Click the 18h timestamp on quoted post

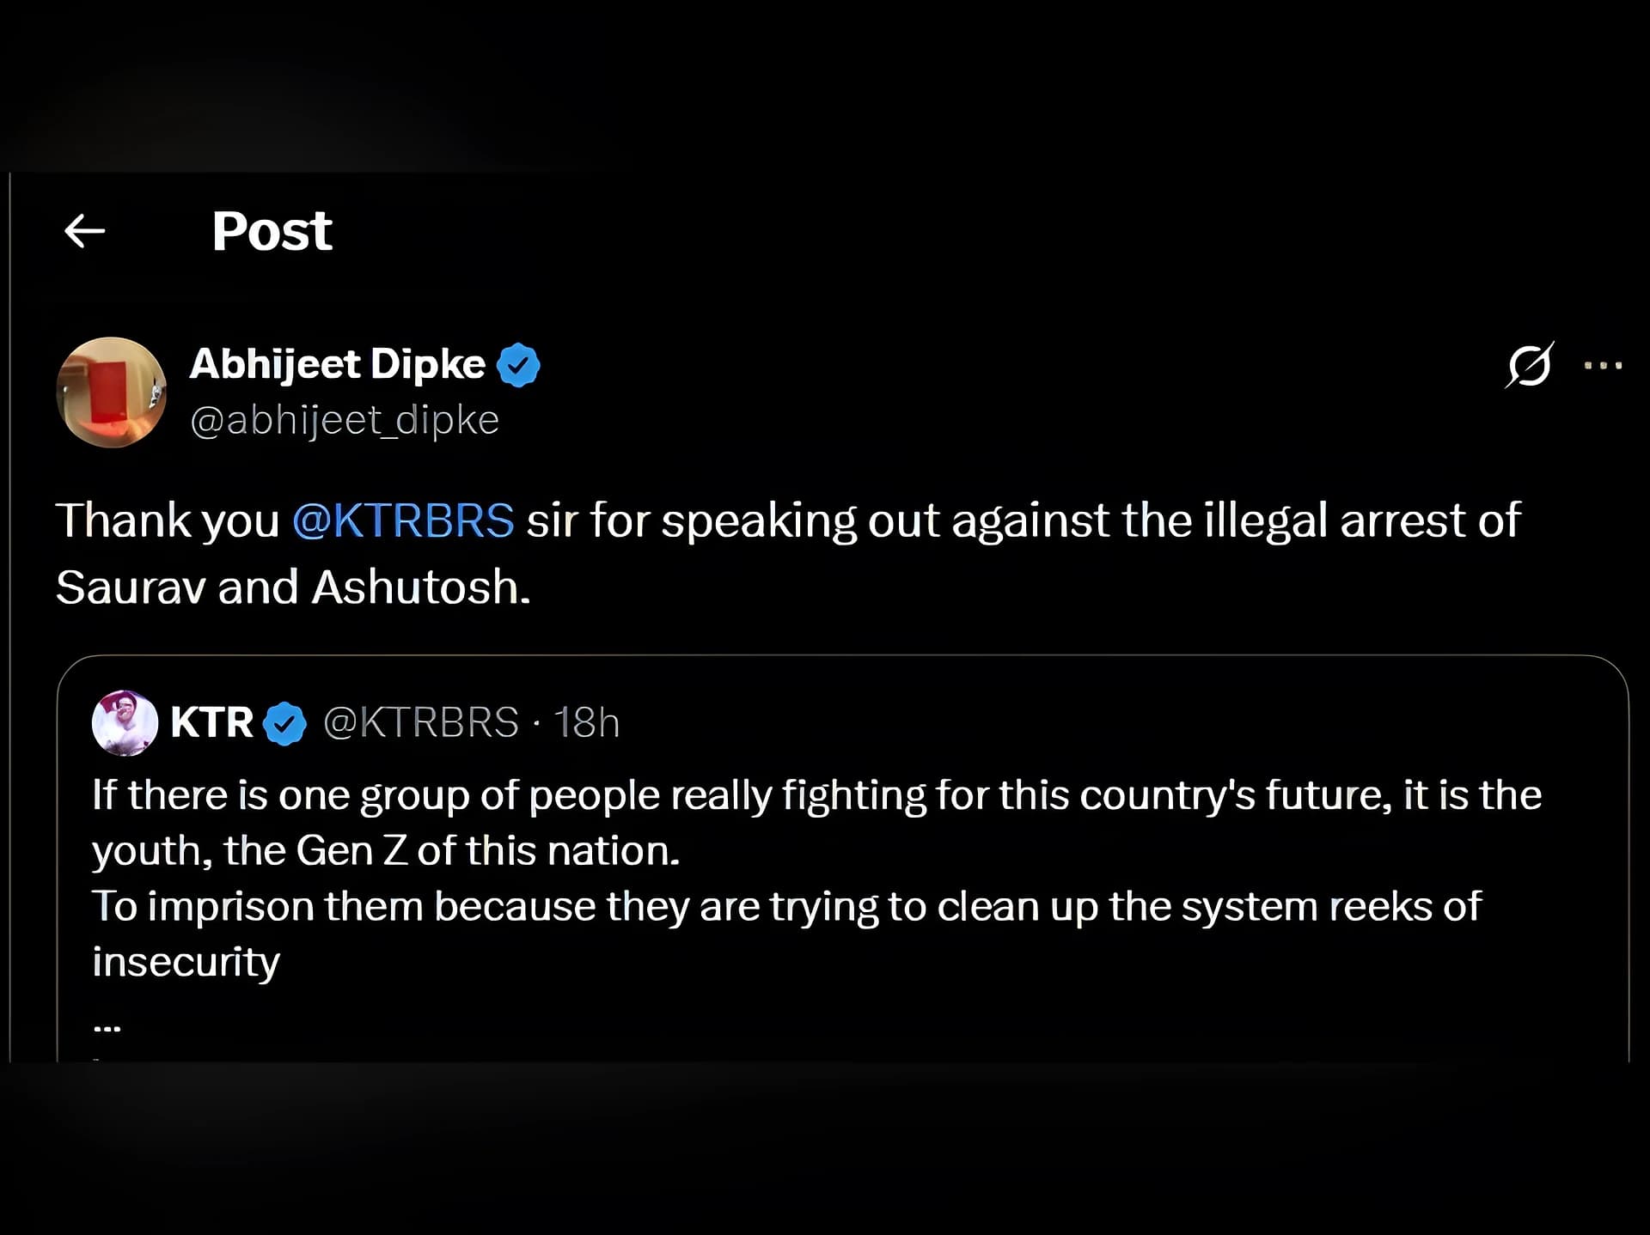586,722
